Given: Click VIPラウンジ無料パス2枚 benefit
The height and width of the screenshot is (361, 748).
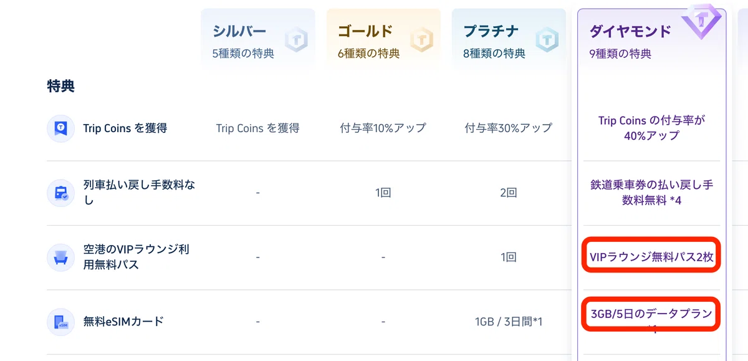Looking at the screenshot, I should [x=651, y=256].
